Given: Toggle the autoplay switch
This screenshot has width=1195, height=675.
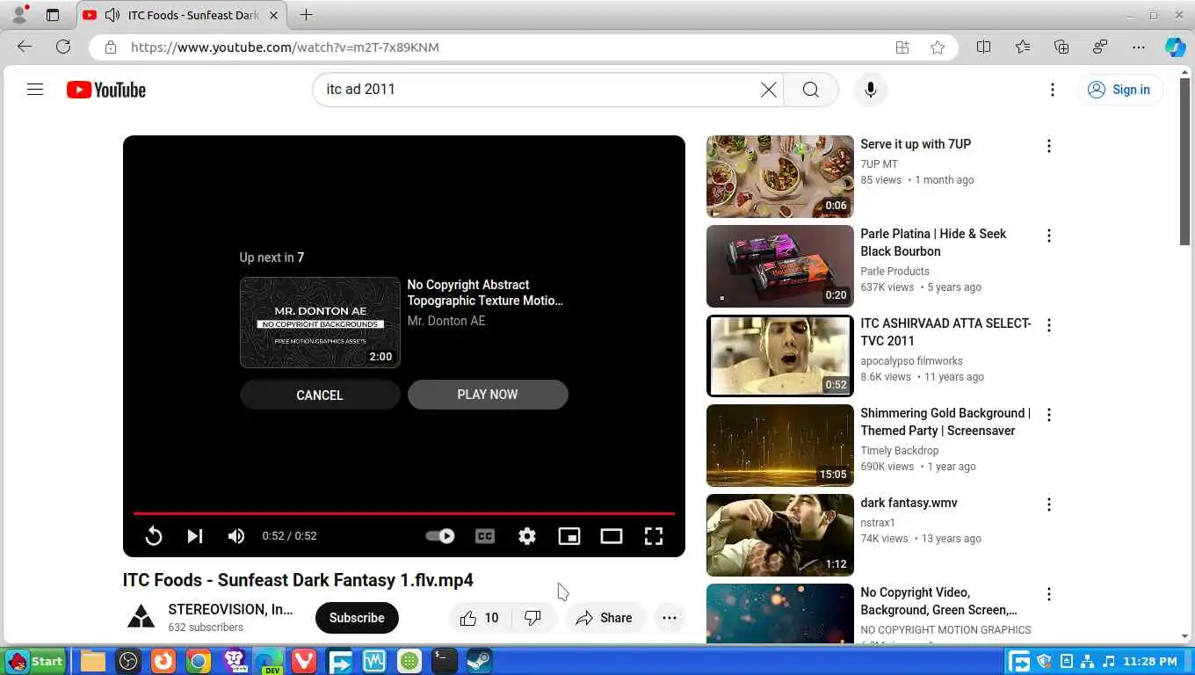Looking at the screenshot, I should point(440,536).
